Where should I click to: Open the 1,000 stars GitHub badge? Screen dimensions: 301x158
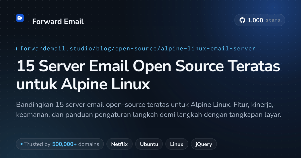point(260,20)
